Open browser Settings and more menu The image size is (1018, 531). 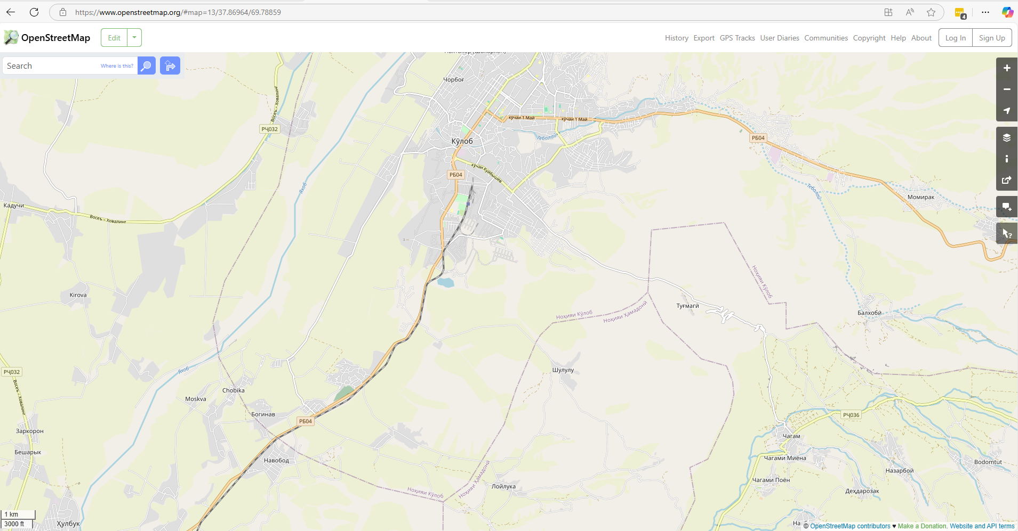coord(985,12)
